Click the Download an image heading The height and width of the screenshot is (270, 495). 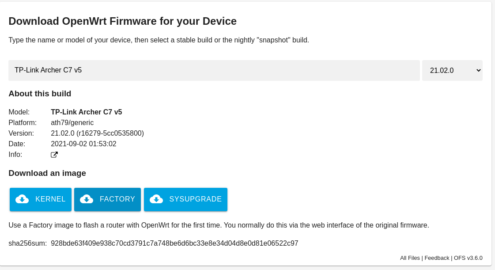47,173
